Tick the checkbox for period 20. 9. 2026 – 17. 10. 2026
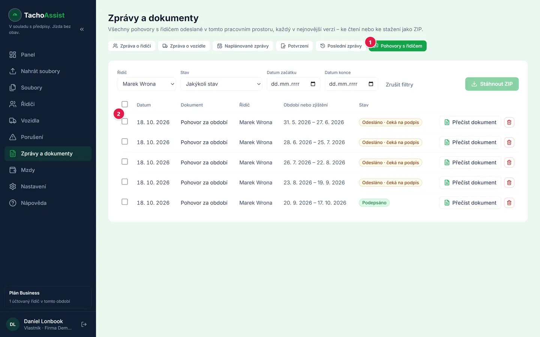 coord(125,202)
